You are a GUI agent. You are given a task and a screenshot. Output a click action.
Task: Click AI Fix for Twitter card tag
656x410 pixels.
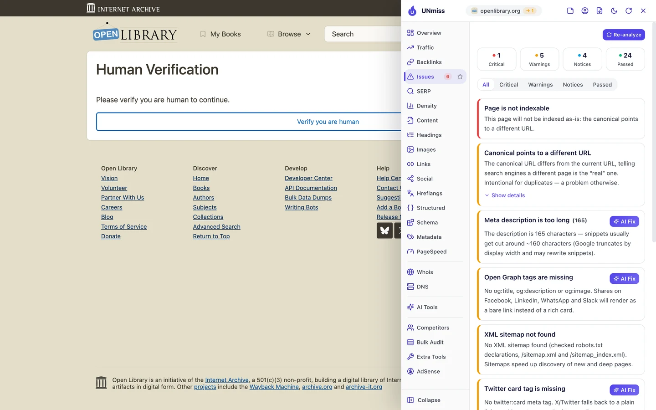point(624,390)
